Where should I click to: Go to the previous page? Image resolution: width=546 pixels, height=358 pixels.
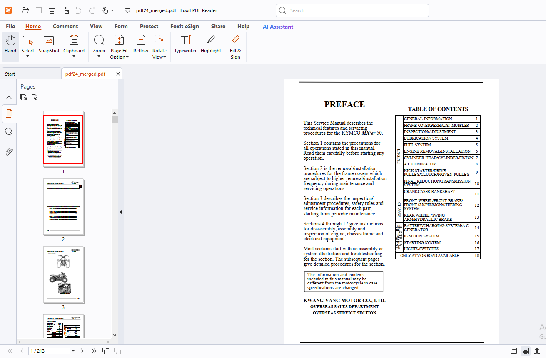point(22,351)
